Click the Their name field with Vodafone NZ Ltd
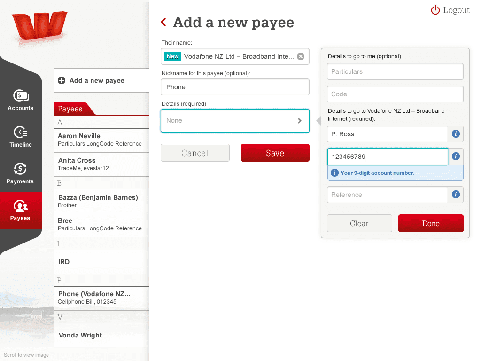 click(235, 56)
